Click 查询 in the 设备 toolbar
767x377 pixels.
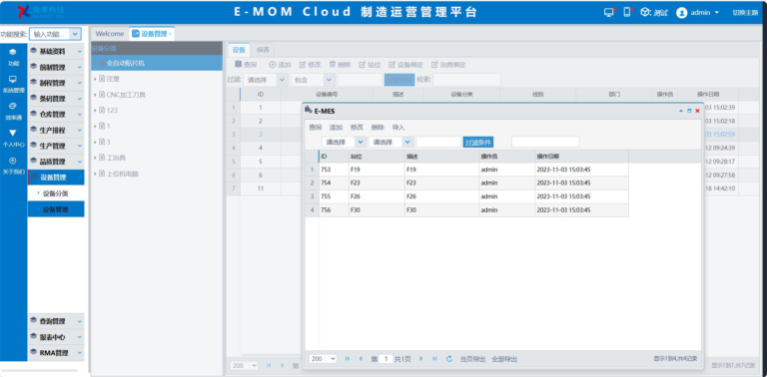coord(246,65)
